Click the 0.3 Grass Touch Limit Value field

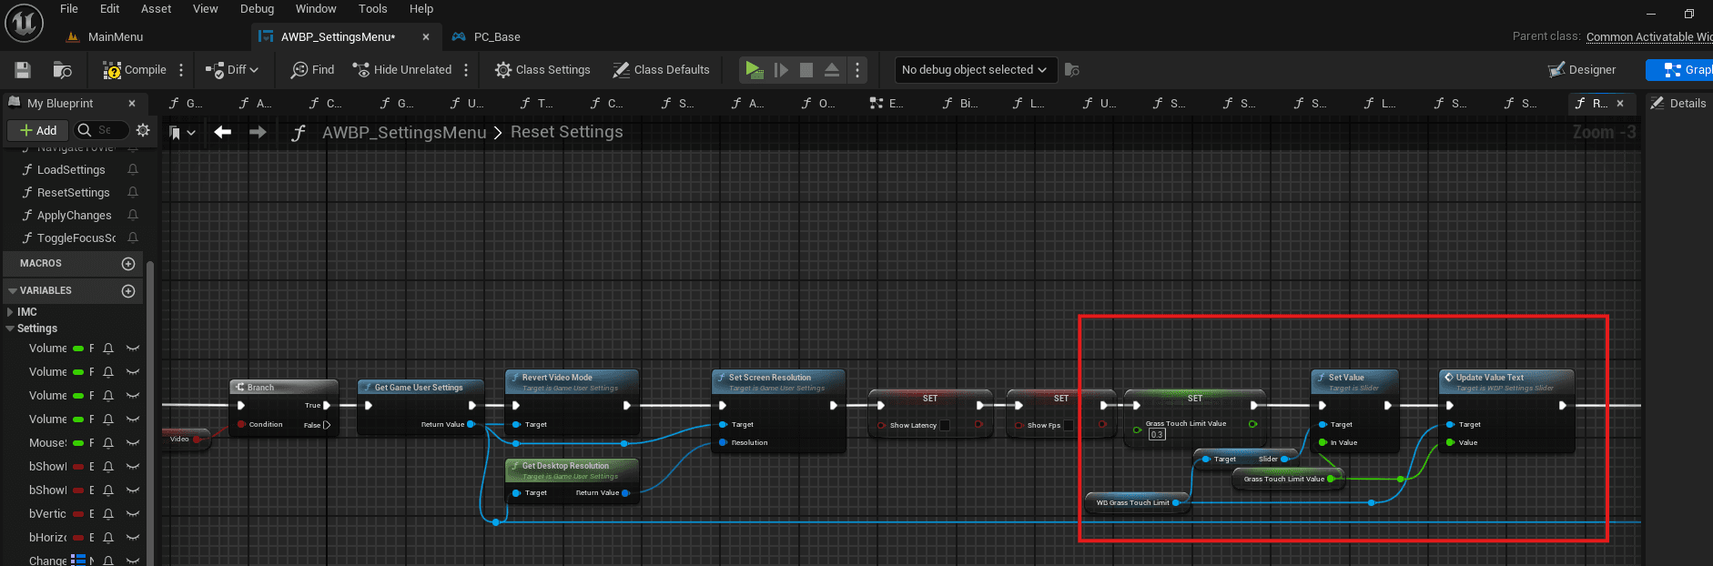(1157, 435)
